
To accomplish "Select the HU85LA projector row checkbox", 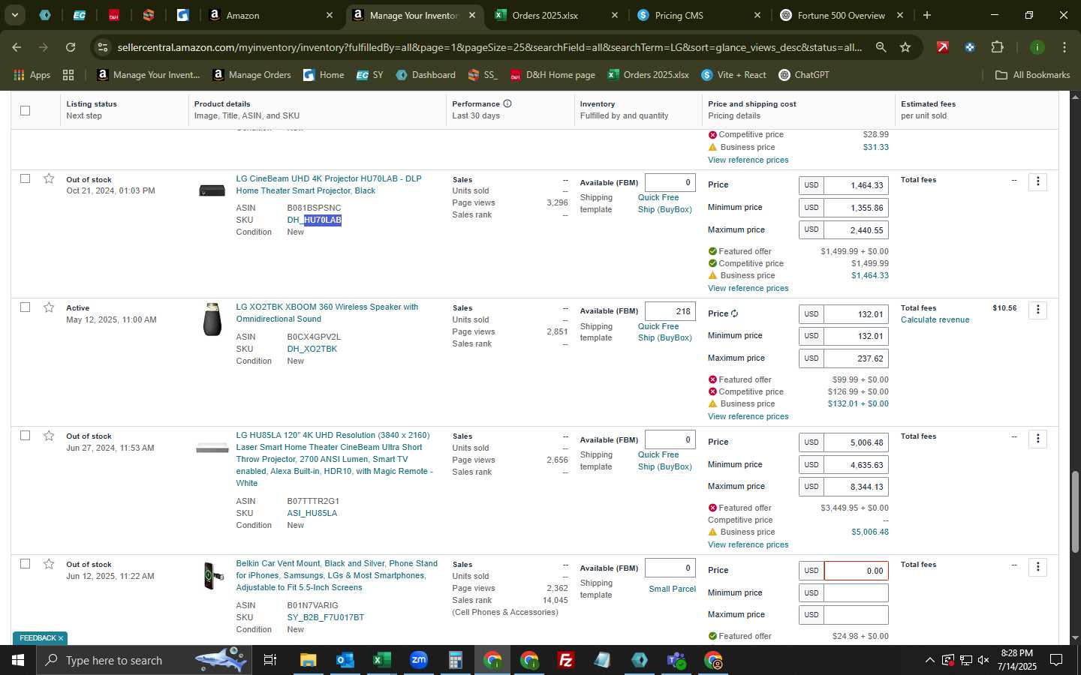I will (x=25, y=435).
